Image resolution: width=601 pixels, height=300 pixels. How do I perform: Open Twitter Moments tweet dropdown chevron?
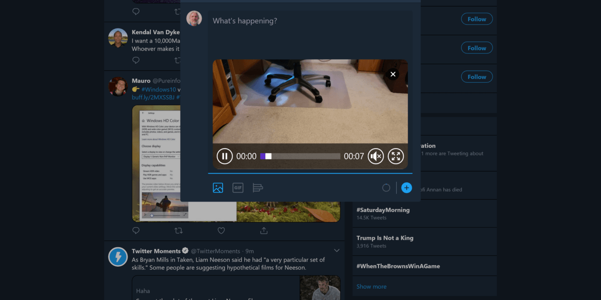coord(337,250)
